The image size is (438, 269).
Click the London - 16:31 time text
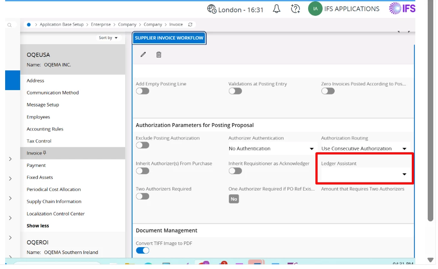pos(241,10)
